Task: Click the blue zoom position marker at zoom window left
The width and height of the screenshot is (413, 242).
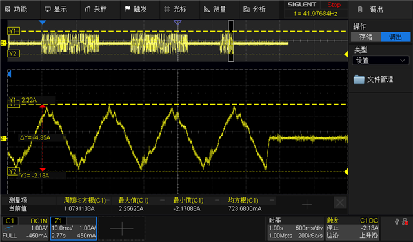Action: tap(9, 74)
